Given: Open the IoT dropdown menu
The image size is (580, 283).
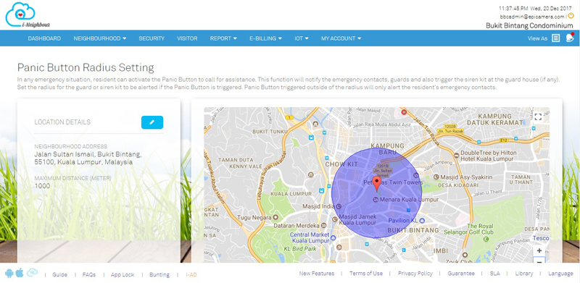Looking at the screenshot, I should coord(302,38).
